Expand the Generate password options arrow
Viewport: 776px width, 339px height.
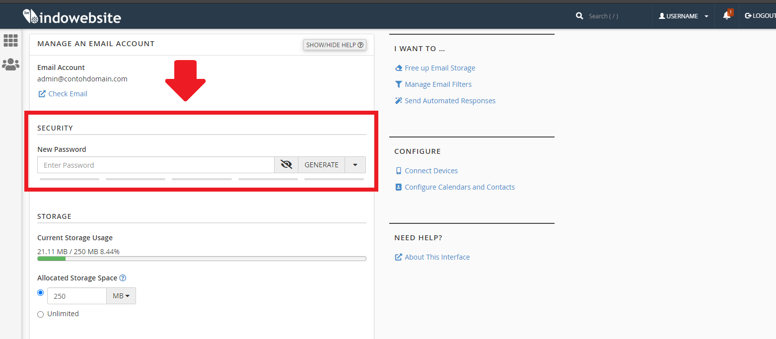355,165
